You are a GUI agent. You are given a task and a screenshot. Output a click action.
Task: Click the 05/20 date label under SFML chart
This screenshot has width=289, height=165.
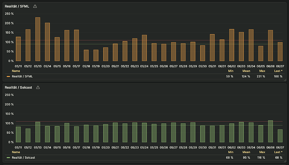coord(106,66)
